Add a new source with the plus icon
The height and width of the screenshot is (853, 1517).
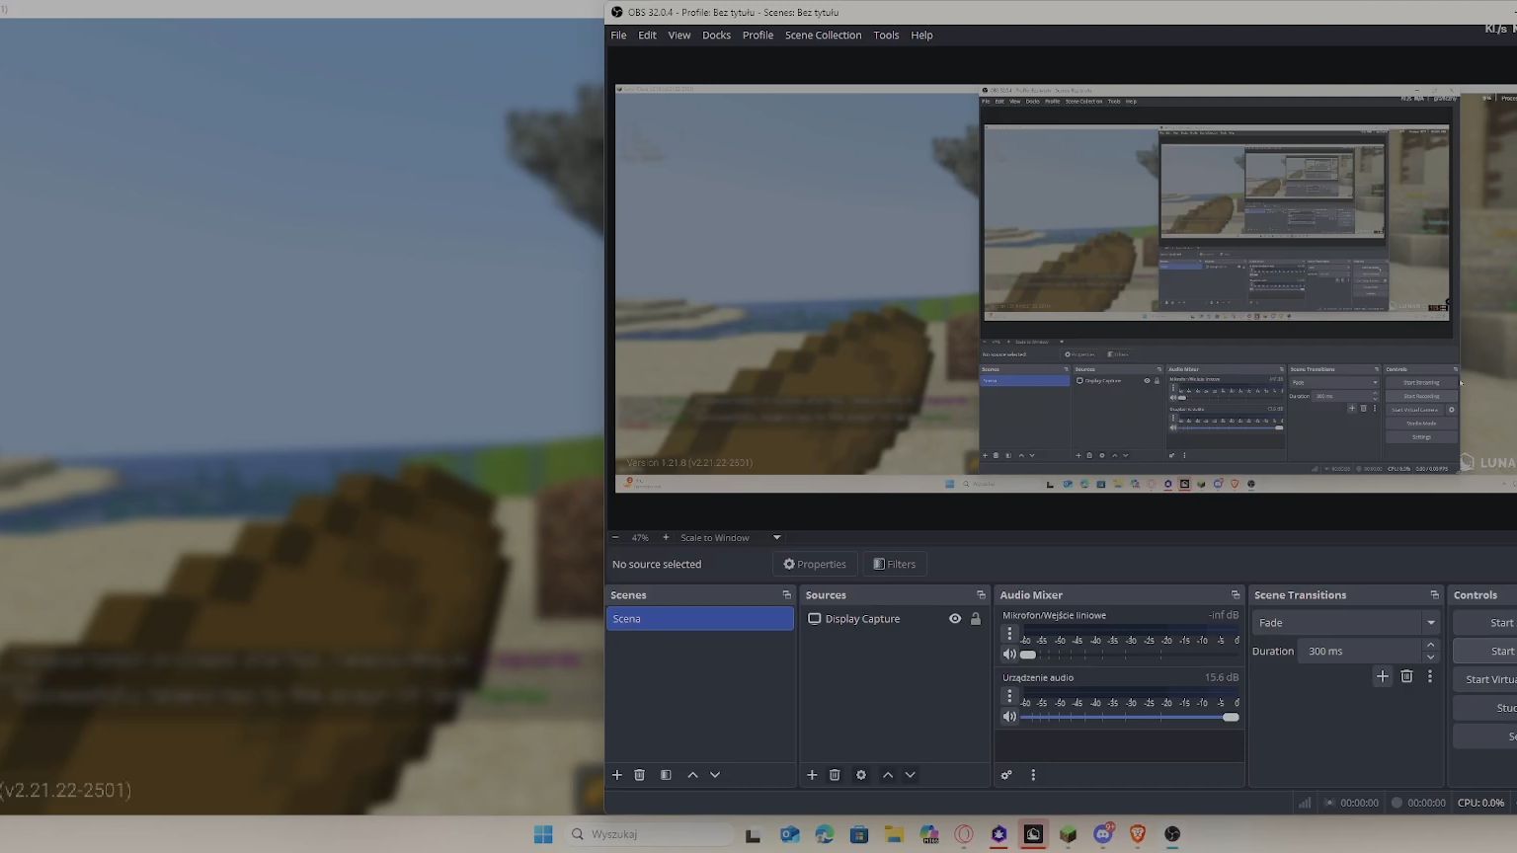(x=812, y=775)
